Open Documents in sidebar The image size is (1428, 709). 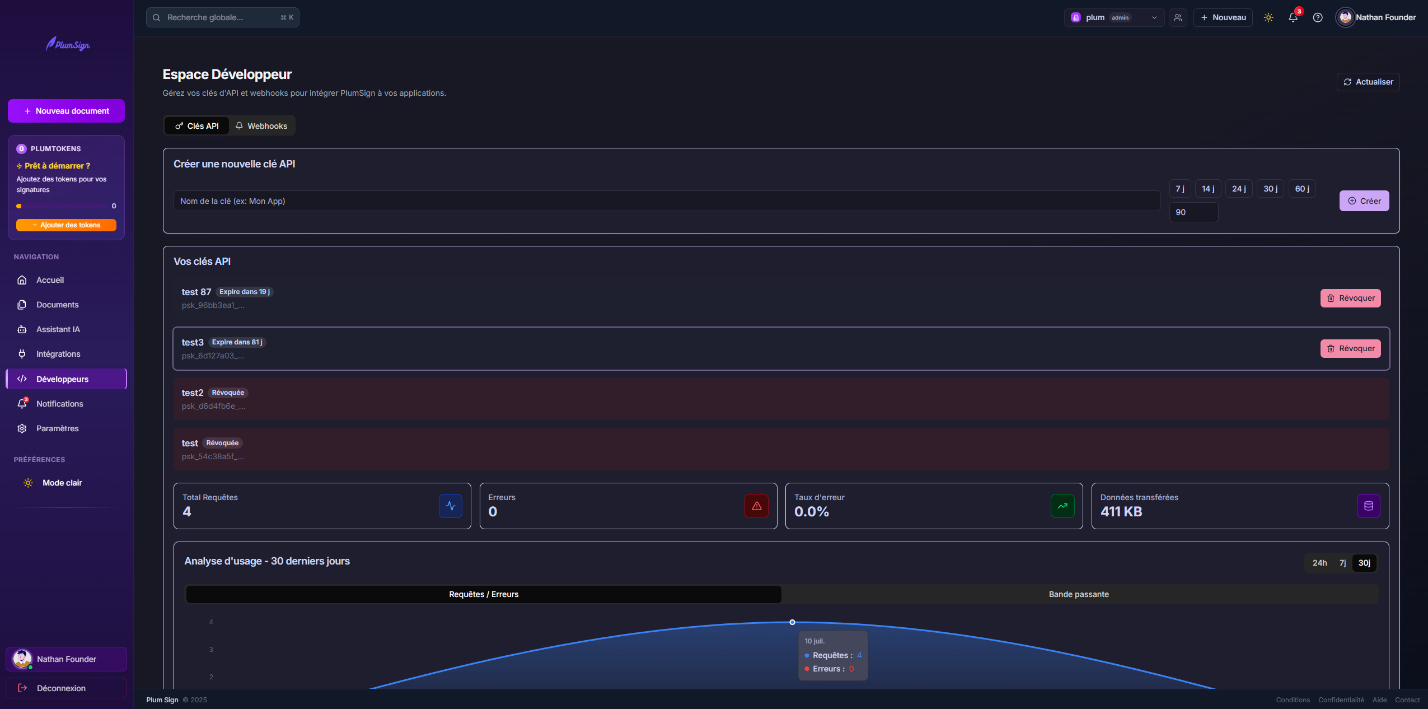coord(66,305)
